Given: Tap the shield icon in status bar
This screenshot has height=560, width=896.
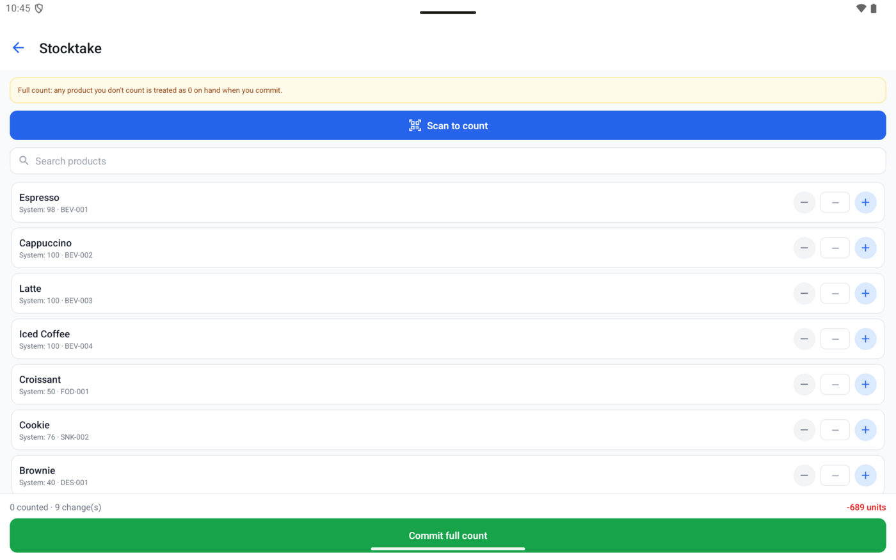Looking at the screenshot, I should [x=39, y=8].
